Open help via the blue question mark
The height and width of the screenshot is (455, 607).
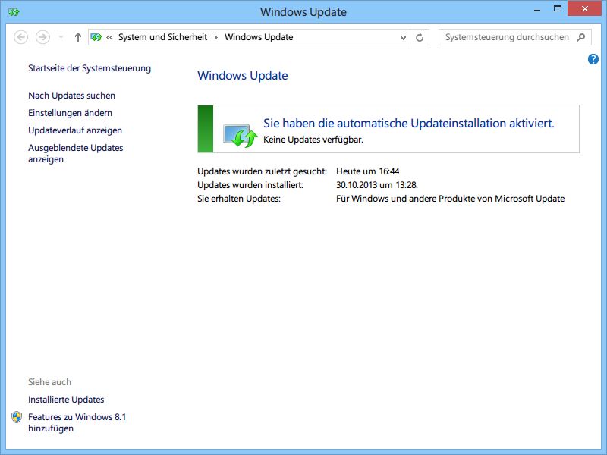[593, 59]
